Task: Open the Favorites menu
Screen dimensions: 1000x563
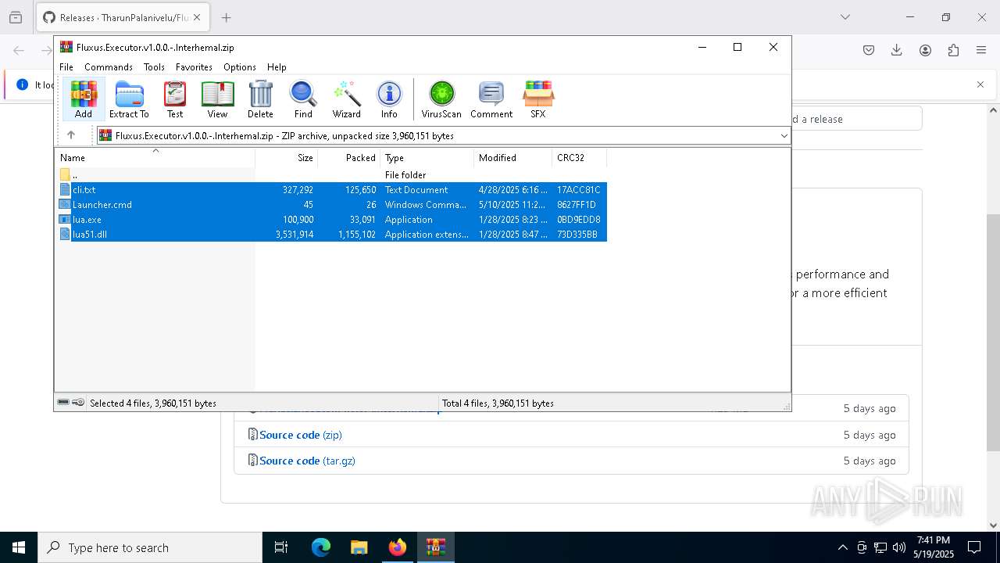Action: pos(194,67)
